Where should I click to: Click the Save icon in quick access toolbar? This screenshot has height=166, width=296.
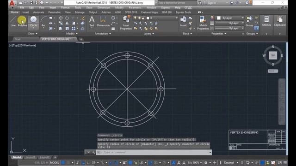coord(31,3)
